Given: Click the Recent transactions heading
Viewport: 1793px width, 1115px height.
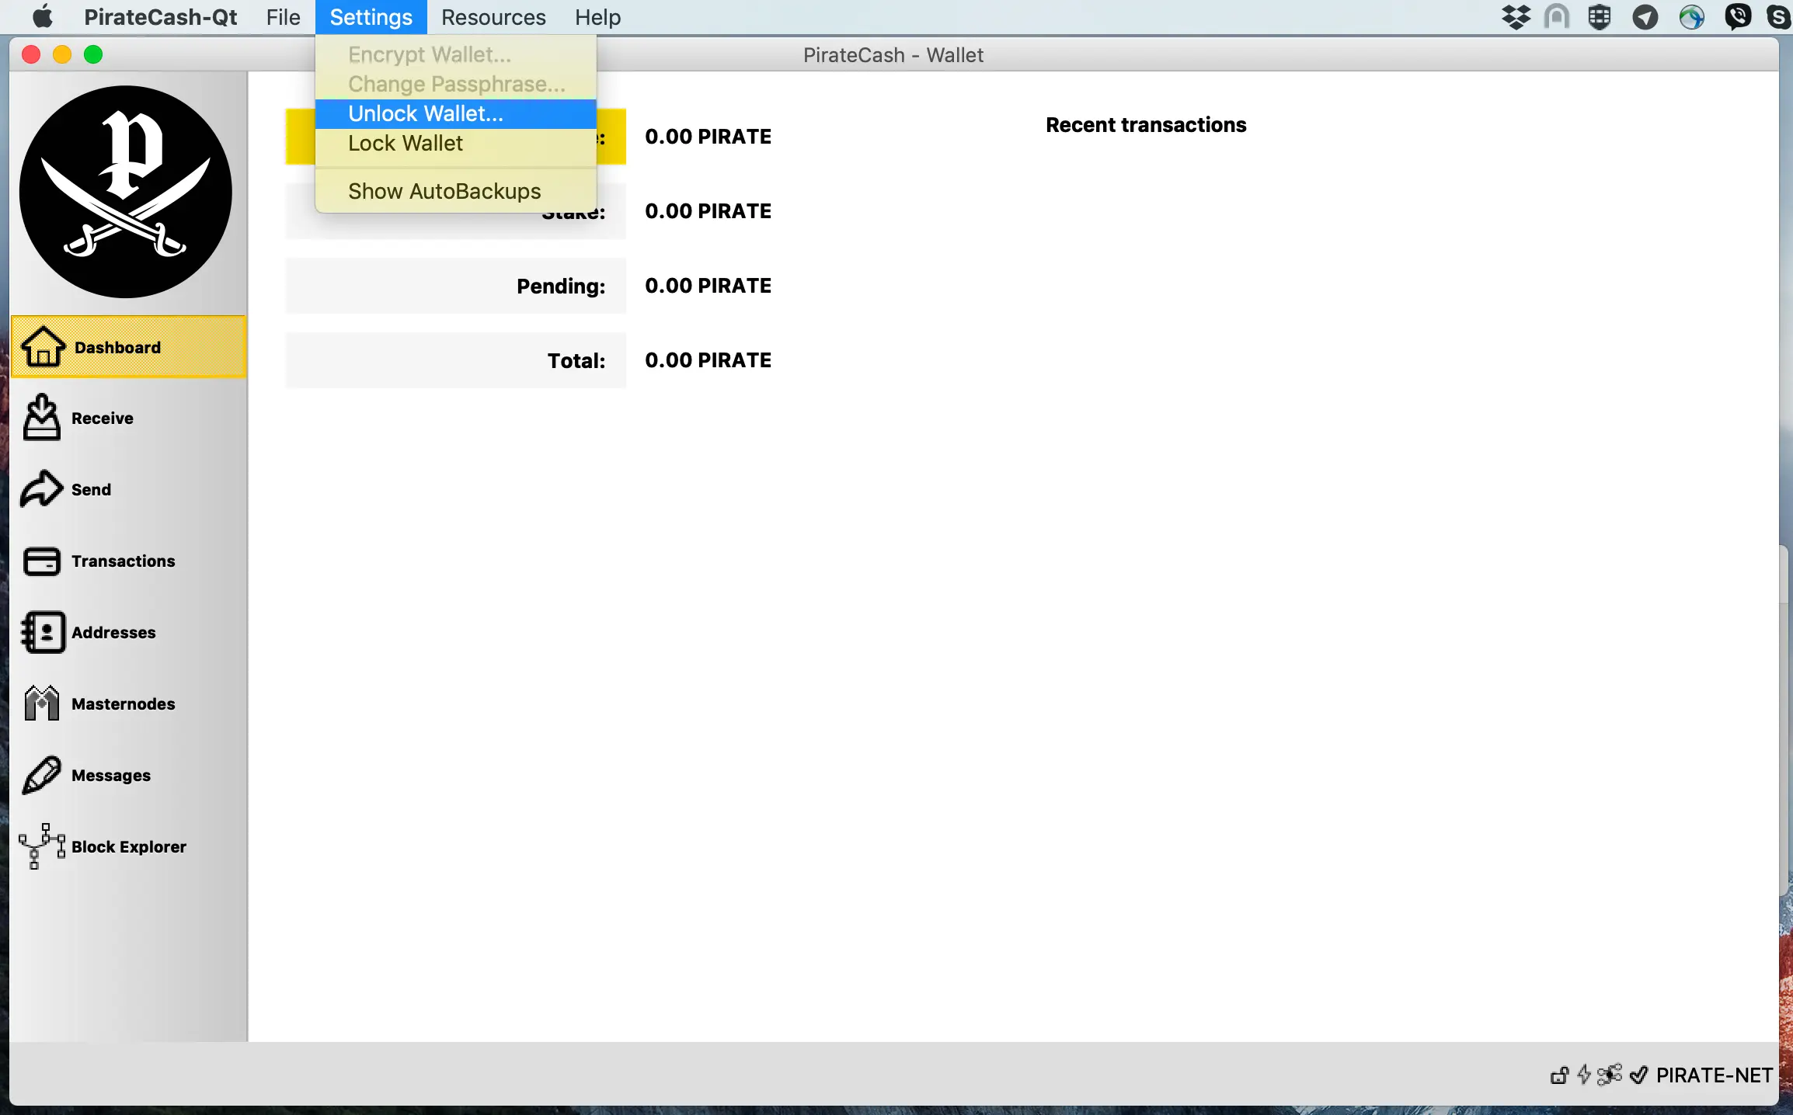Looking at the screenshot, I should pyautogui.click(x=1146, y=125).
